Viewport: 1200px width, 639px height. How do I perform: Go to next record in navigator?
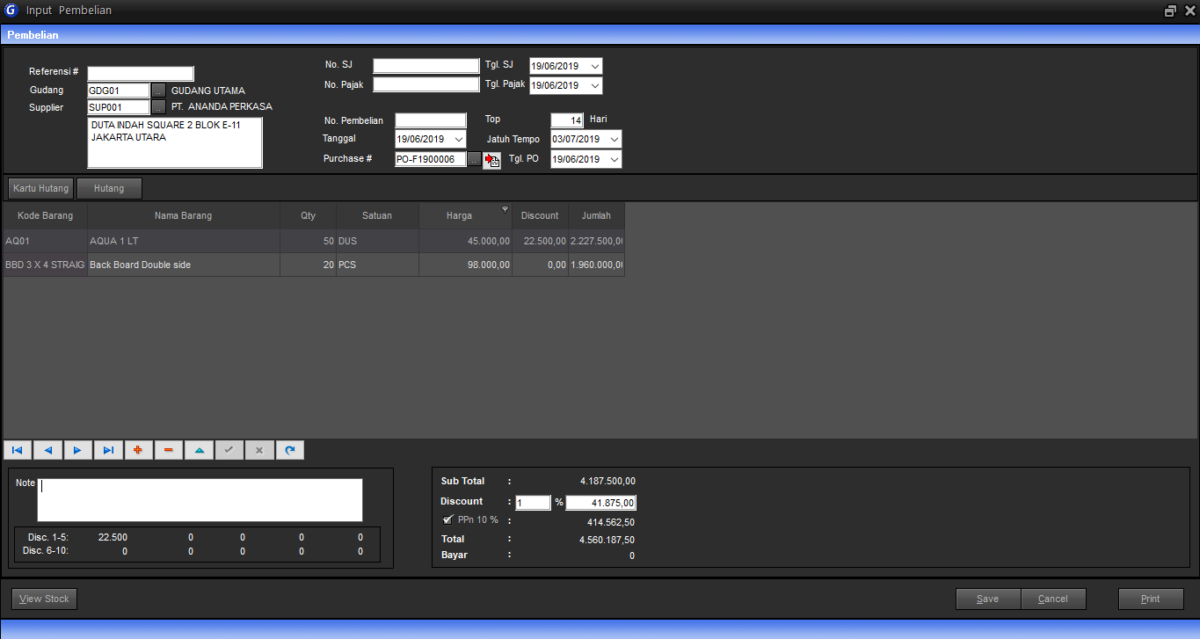coord(77,450)
